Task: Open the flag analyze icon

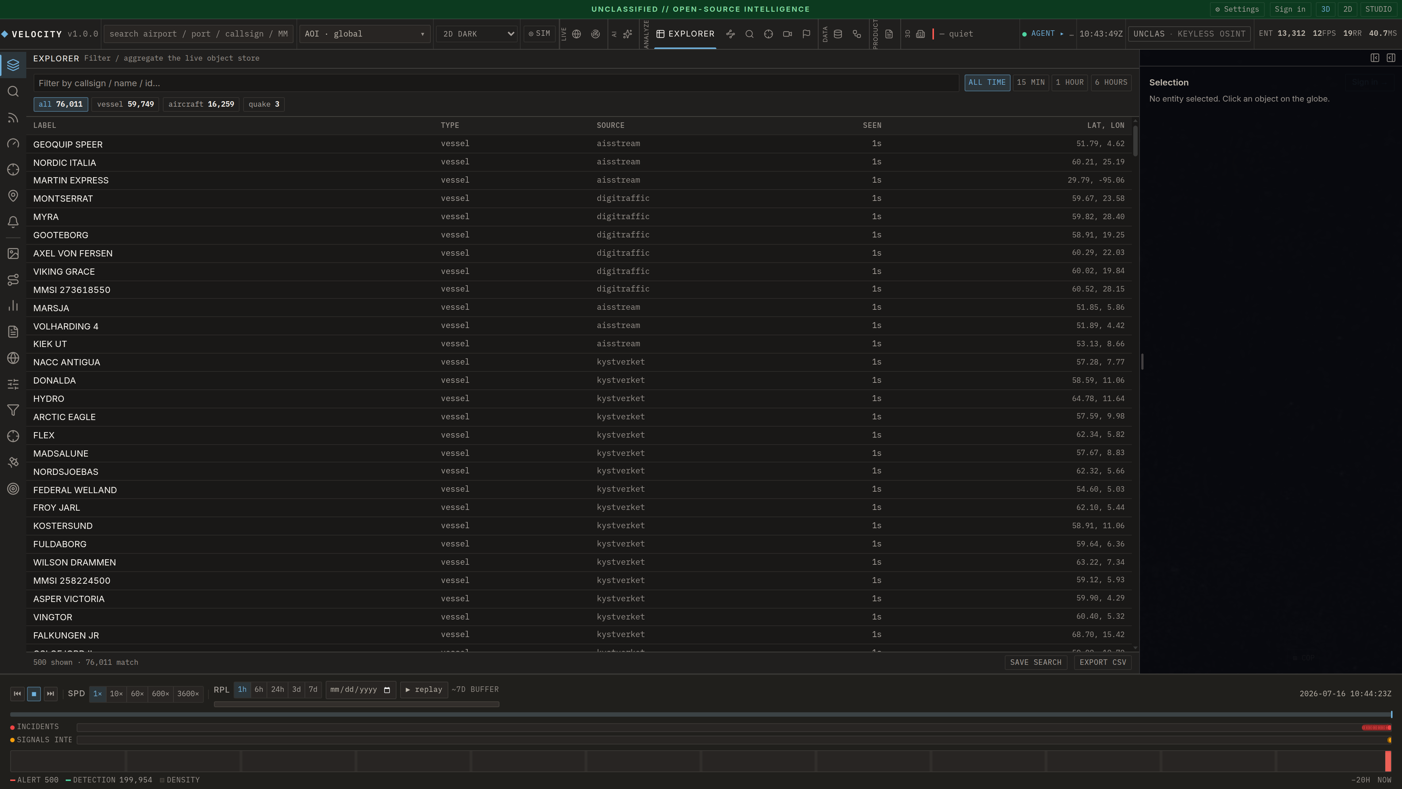Action: pyautogui.click(x=807, y=34)
